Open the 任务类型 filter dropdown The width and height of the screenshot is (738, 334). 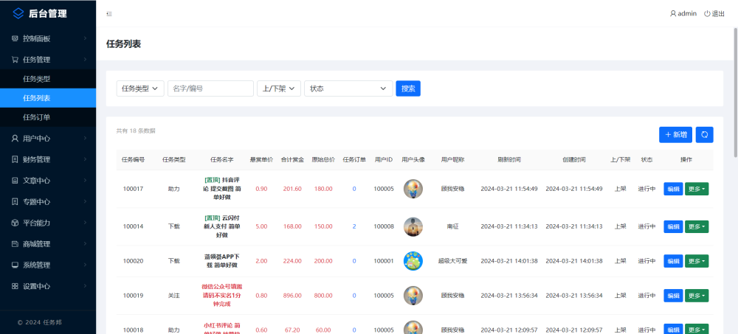click(x=140, y=88)
